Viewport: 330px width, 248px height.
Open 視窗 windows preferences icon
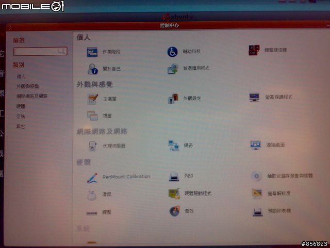tap(93, 116)
